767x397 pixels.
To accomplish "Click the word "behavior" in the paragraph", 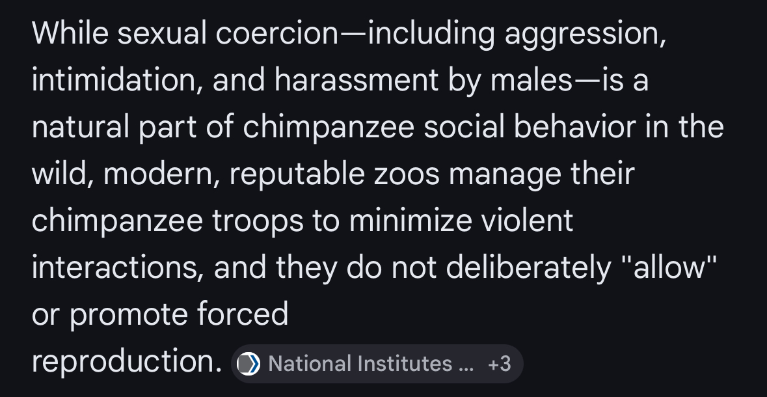I will pos(574,127).
